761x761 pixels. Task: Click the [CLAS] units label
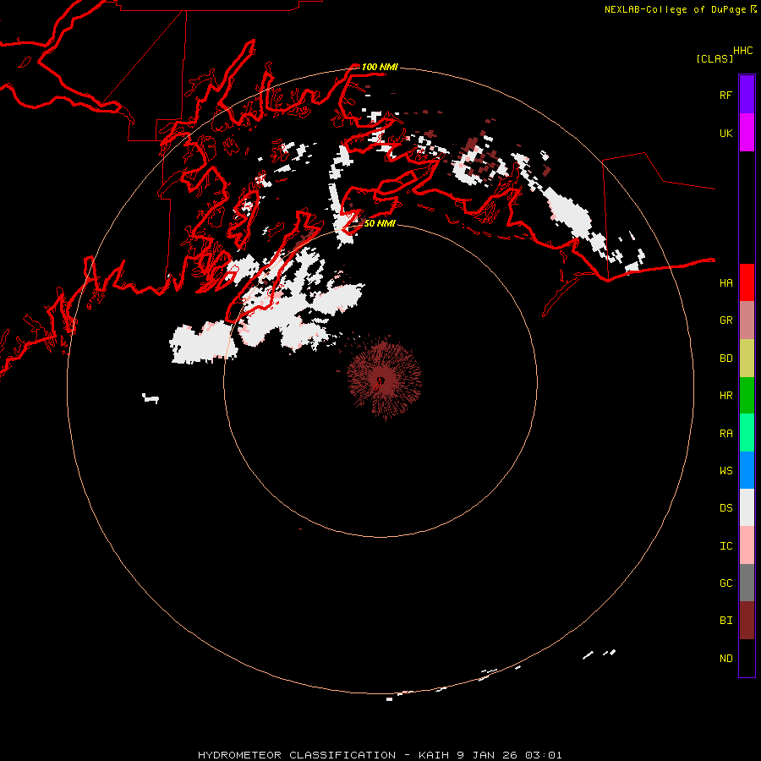(714, 58)
